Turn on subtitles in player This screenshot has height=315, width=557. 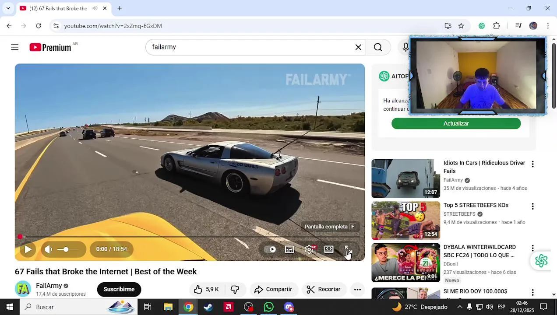tap(289, 249)
